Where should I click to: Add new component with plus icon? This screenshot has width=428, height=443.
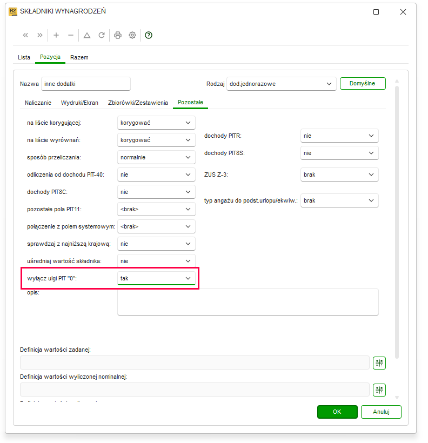pos(56,35)
